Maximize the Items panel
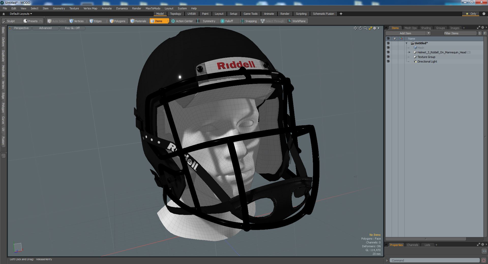The height and width of the screenshot is (264, 488). point(478,27)
